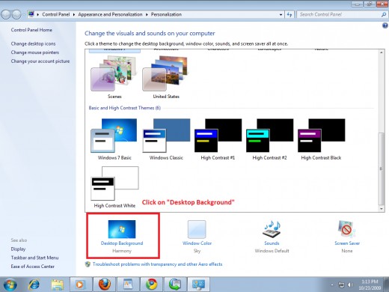The image size is (389, 292).
Task: Open the Window Color icon
Action: pos(197,229)
